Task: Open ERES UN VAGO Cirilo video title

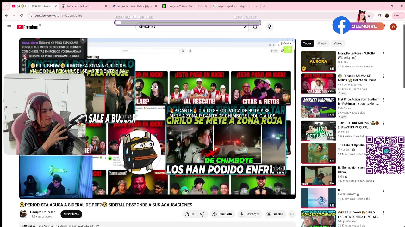Action: coord(358,215)
